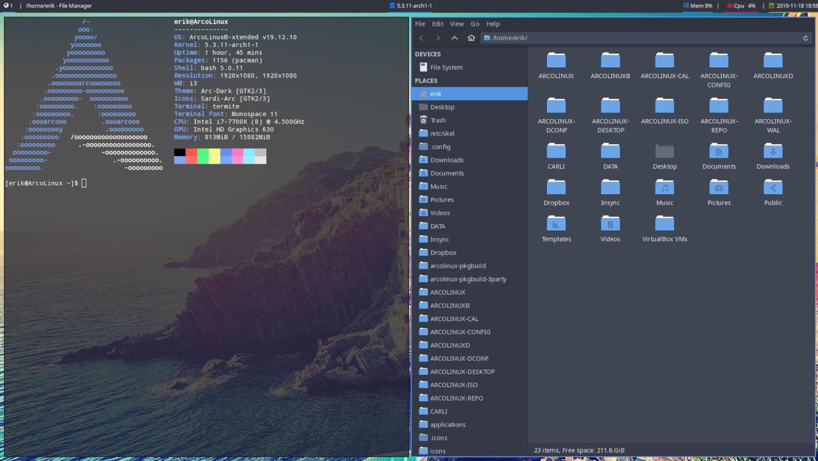Open .config bookmark in sidebar

click(469, 147)
